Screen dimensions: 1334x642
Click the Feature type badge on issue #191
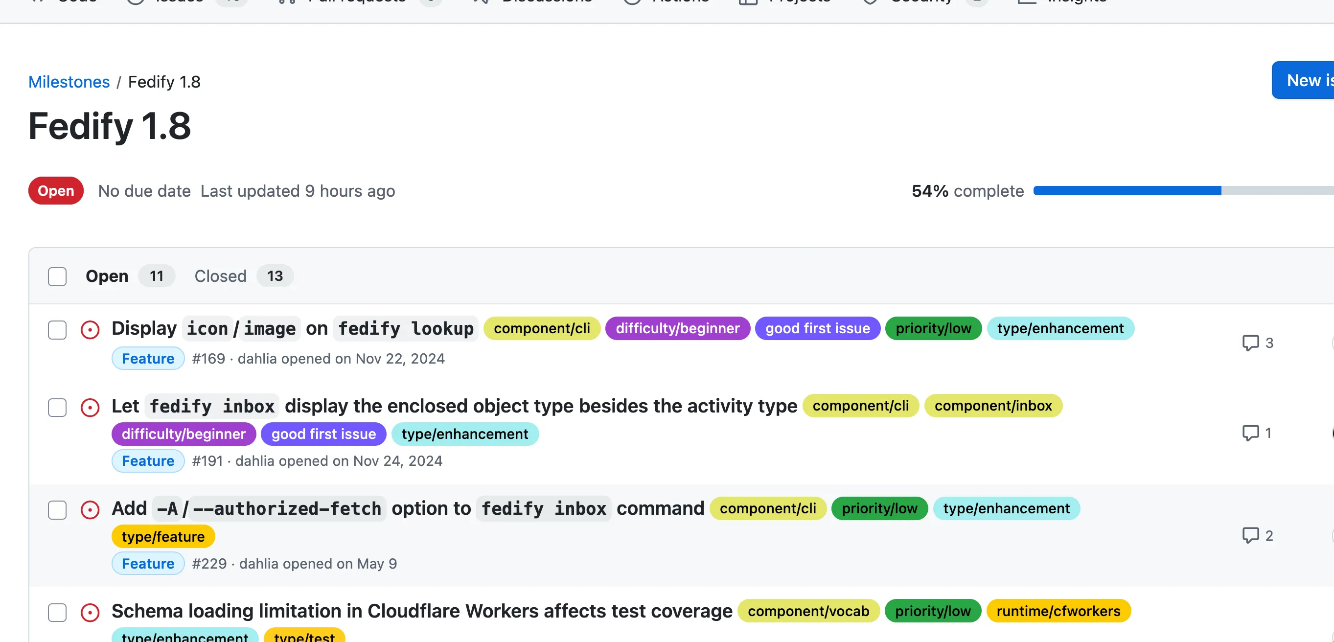(x=148, y=461)
